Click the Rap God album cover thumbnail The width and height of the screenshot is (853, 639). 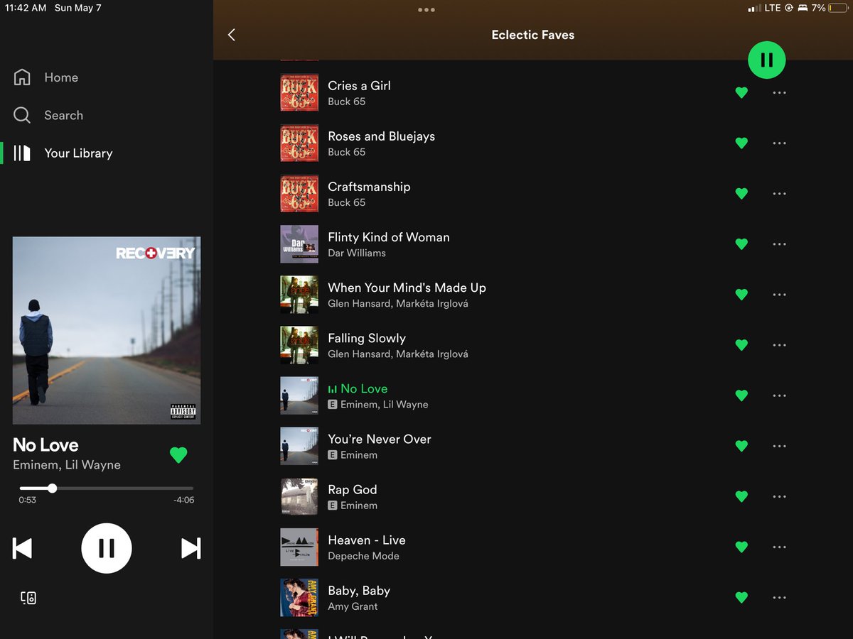[x=299, y=496]
